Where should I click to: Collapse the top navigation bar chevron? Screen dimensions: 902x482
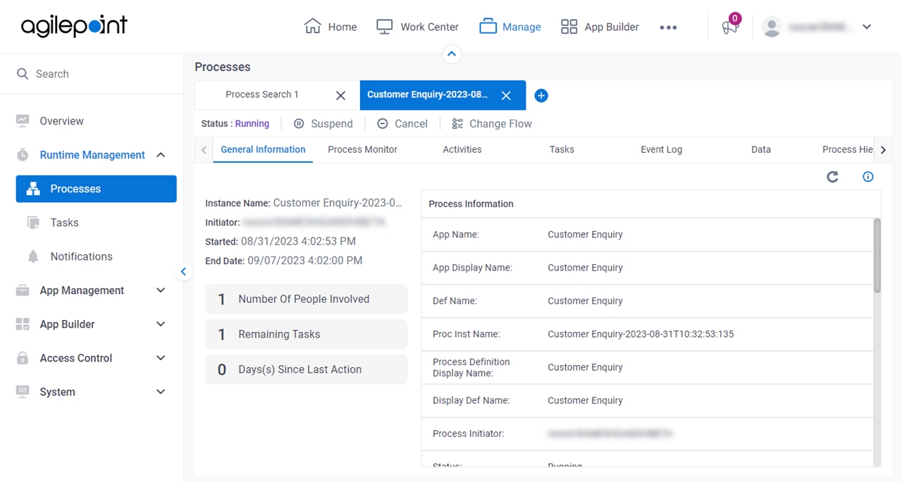452,54
